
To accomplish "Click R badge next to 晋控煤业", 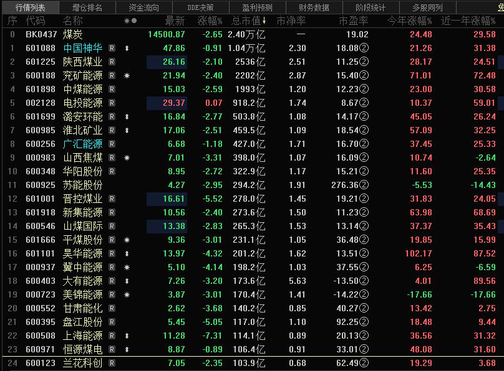I will coord(112,199).
